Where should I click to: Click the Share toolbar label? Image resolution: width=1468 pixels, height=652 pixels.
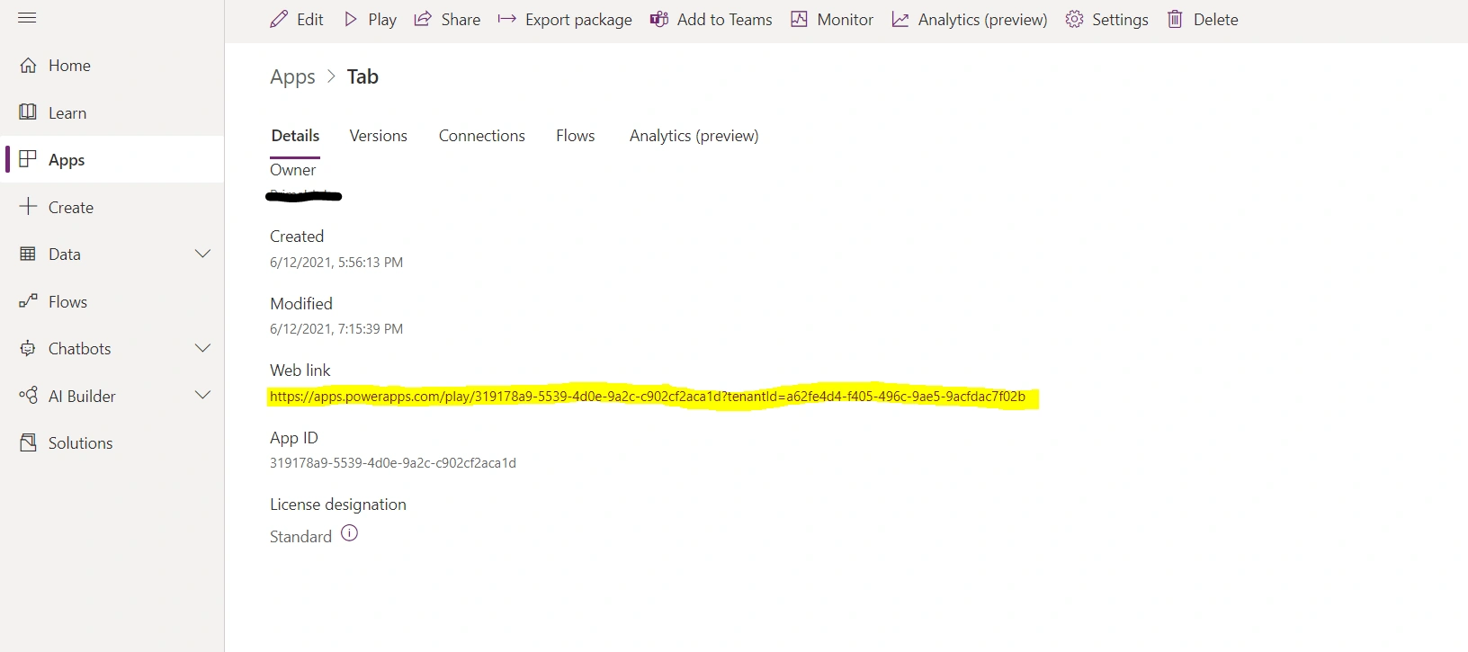tap(461, 19)
